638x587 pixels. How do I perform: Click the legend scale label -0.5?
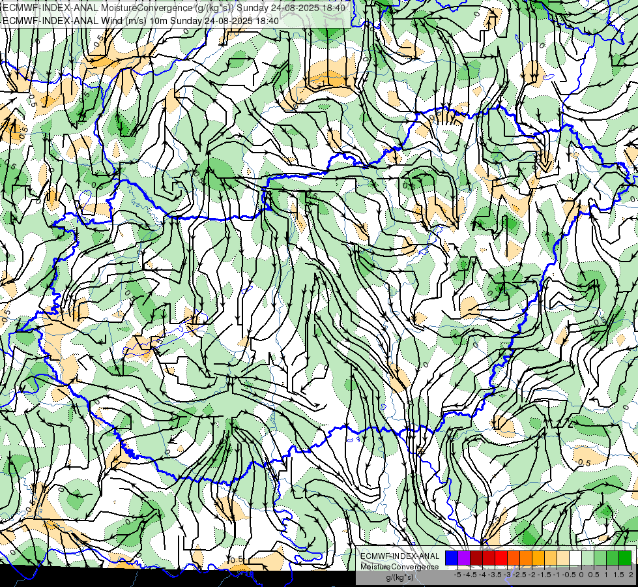pyautogui.click(x=569, y=575)
